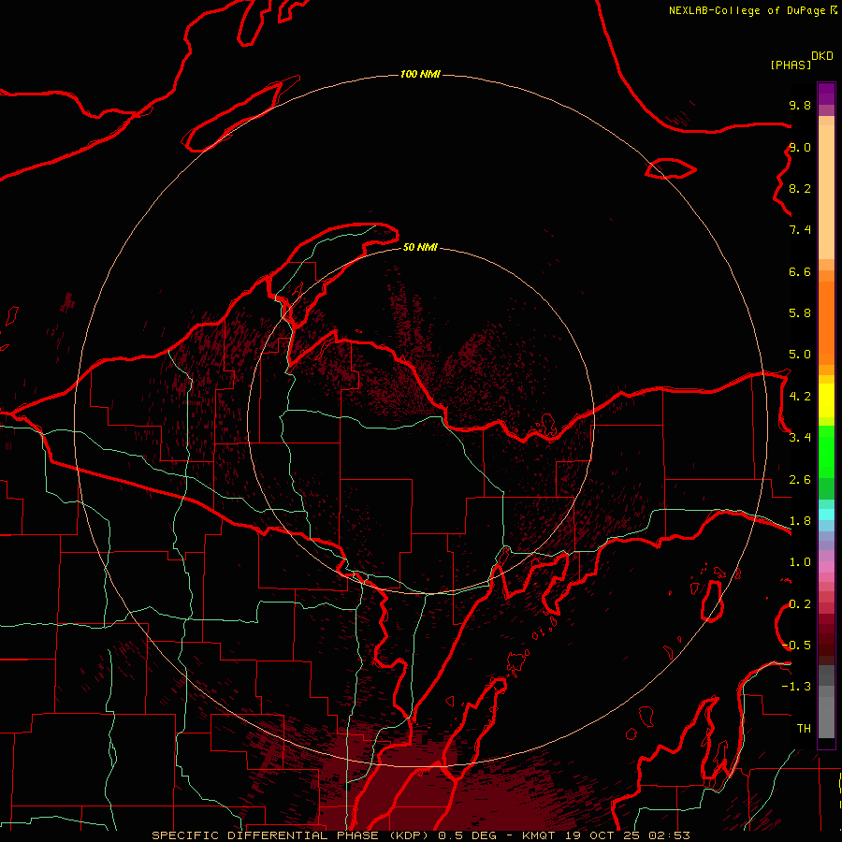
Task: Click the (KDP) abbreviation in caption
Action: click(x=407, y=835)
